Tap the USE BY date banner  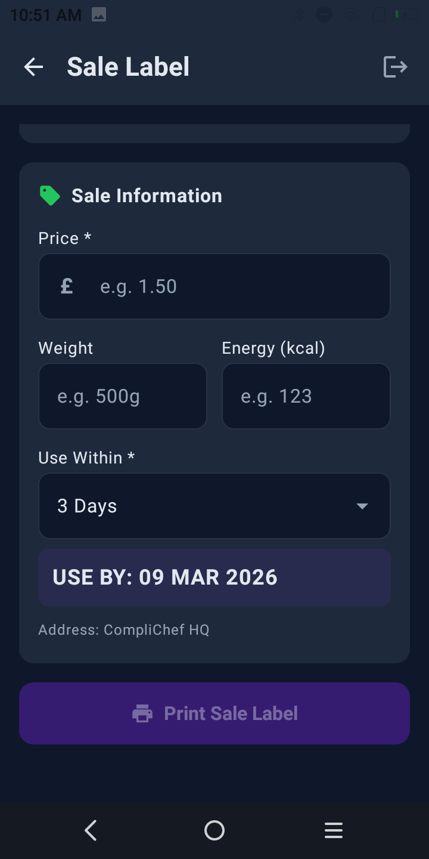[x=214, y=577]
